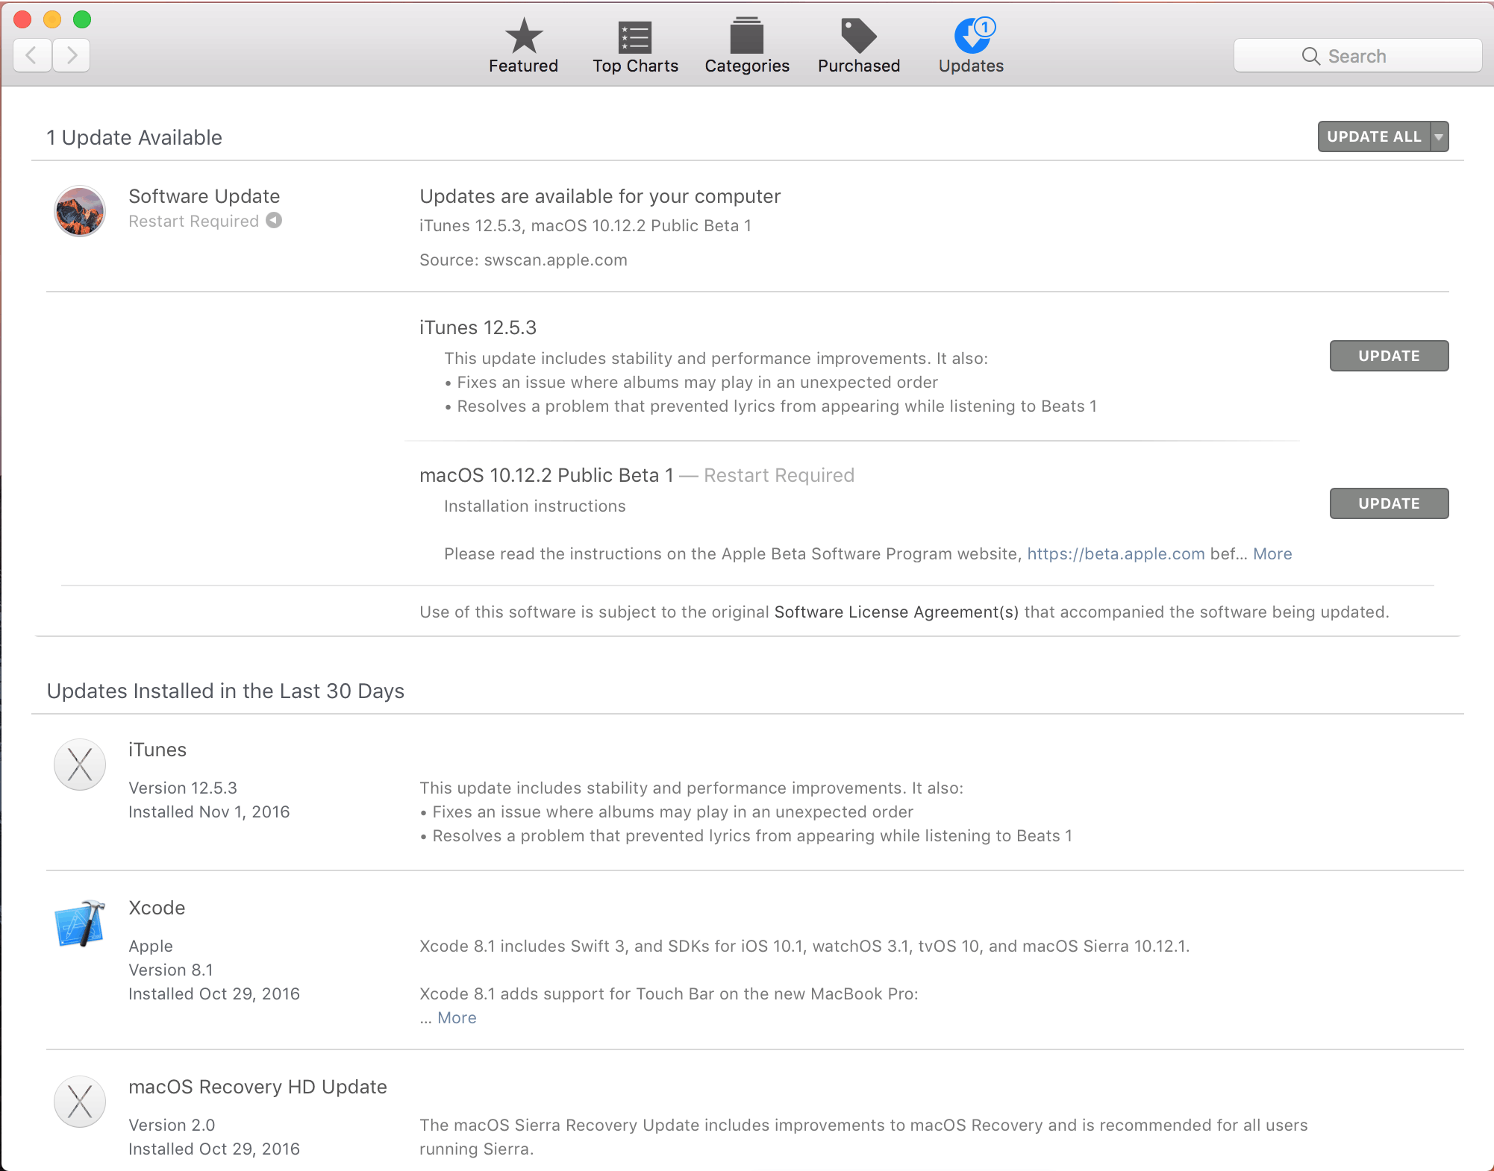Open the Featured star icon
This screenshot has width=1494, height=1171.
pyautogui.click(x=523, y=36)
